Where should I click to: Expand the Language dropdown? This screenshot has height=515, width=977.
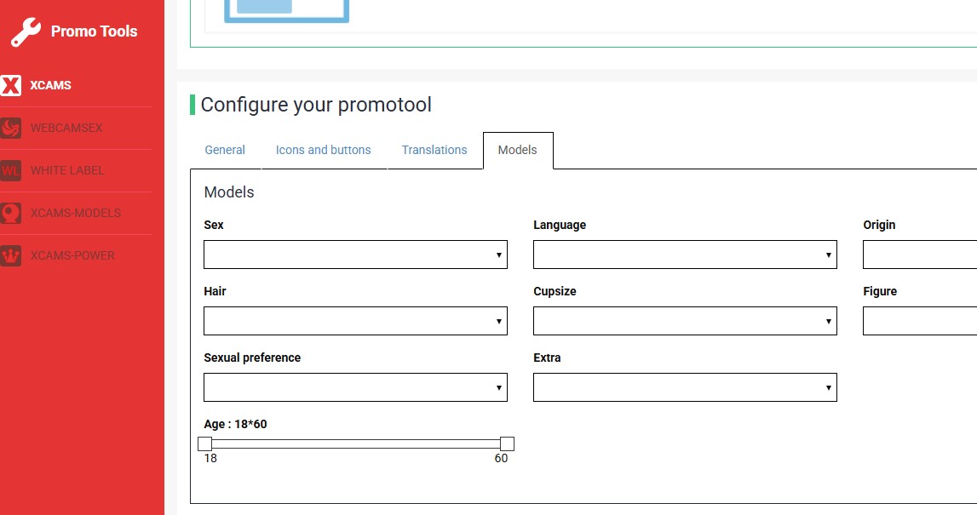click(x=685, y=255)
